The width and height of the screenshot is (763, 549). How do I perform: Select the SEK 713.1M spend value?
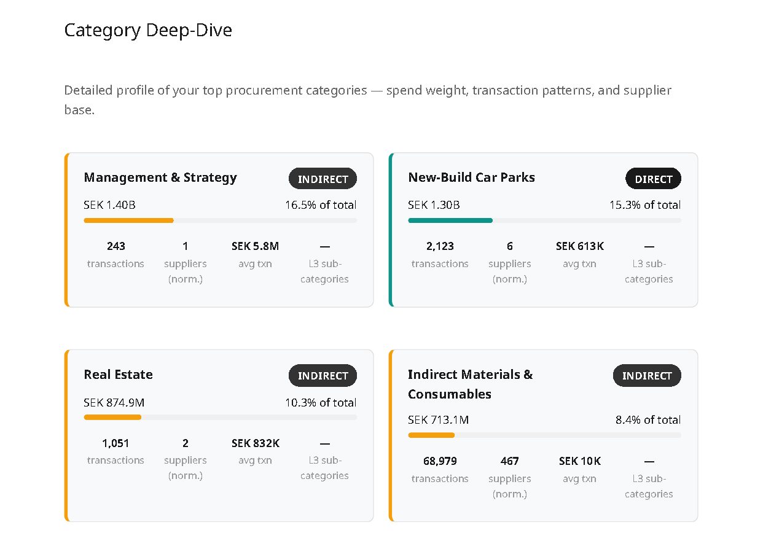[x=439, y=420]
